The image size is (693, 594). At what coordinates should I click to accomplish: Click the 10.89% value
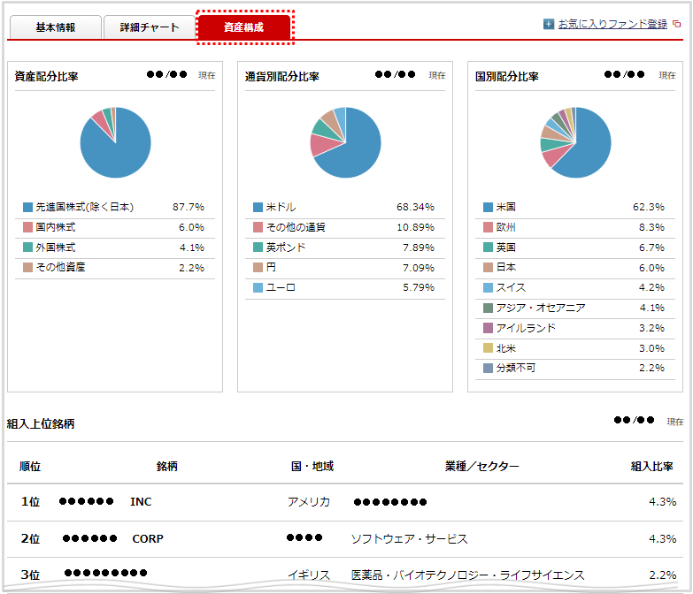415,227
